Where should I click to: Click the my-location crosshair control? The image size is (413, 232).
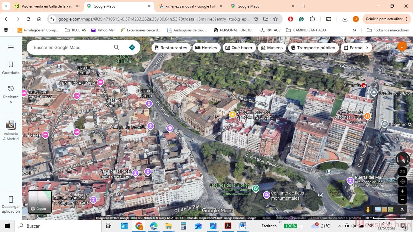click(402, 181)
